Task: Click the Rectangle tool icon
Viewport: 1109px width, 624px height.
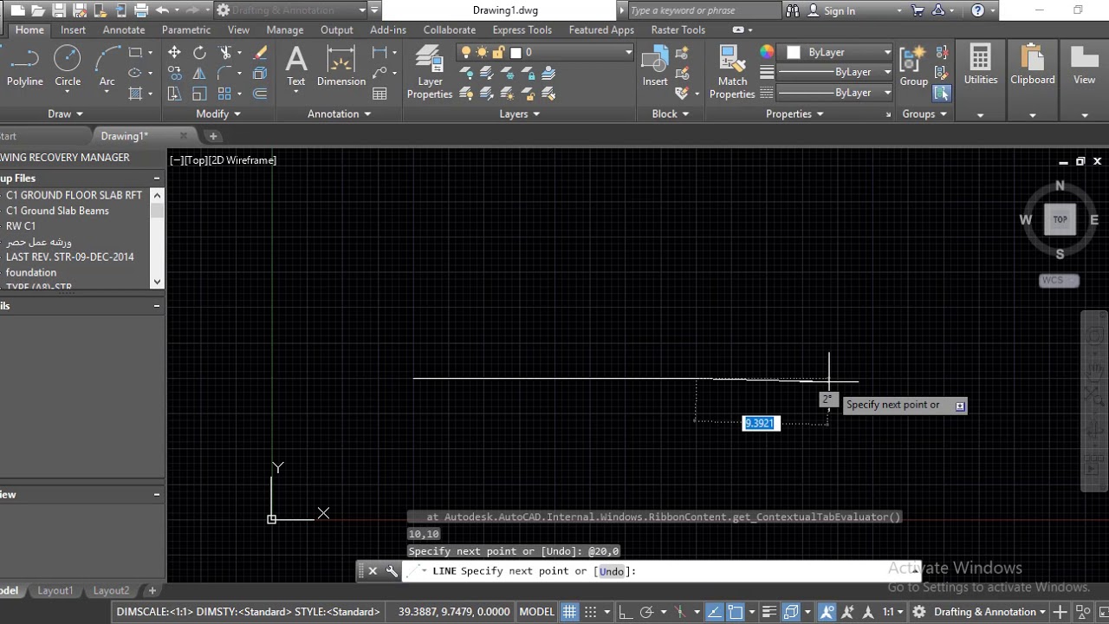Action: [x=135, y=53]
